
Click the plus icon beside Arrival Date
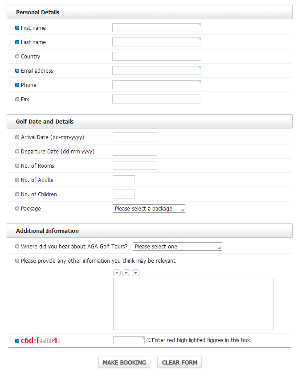tap(17, 137)
